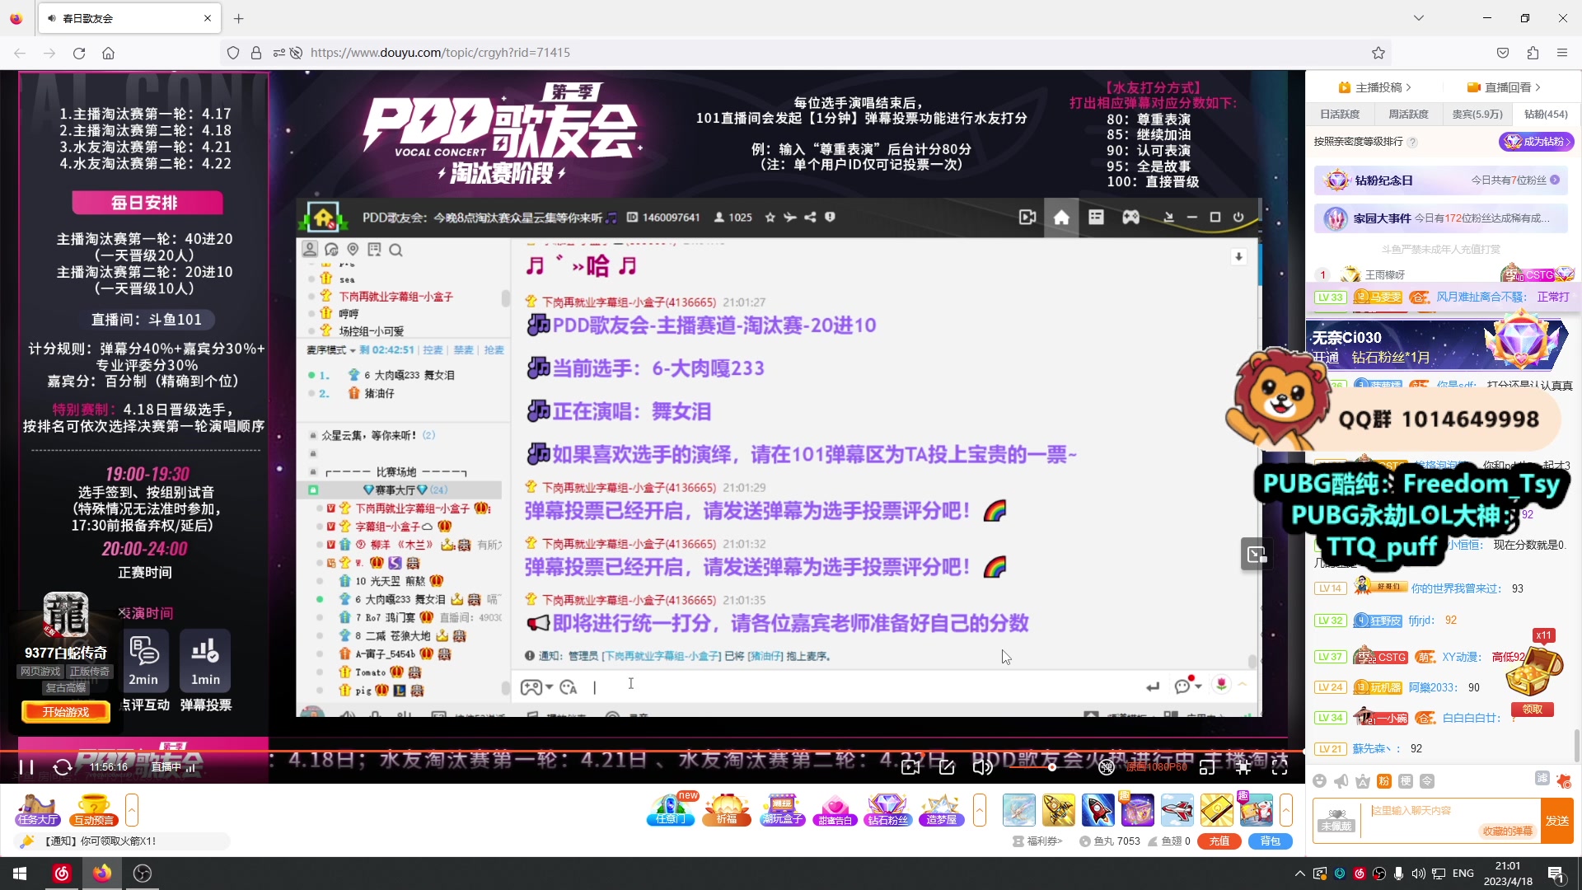Toggle the 令 command button in chat
The image size is (1582, 890).
(1427, 781)
